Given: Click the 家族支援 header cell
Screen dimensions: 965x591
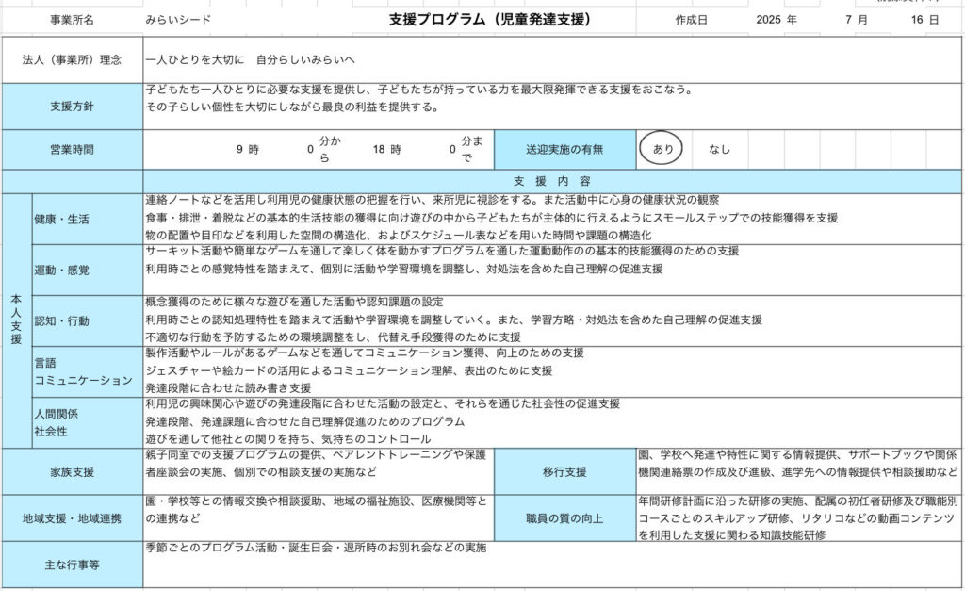Looking at the screenshot, I should tap(72, 472).
